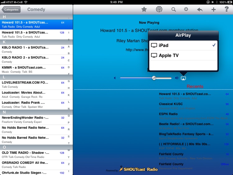Select Ohrfunk.de Studio Siegen station
The image size is (233, 175).
tap(34, 173)
